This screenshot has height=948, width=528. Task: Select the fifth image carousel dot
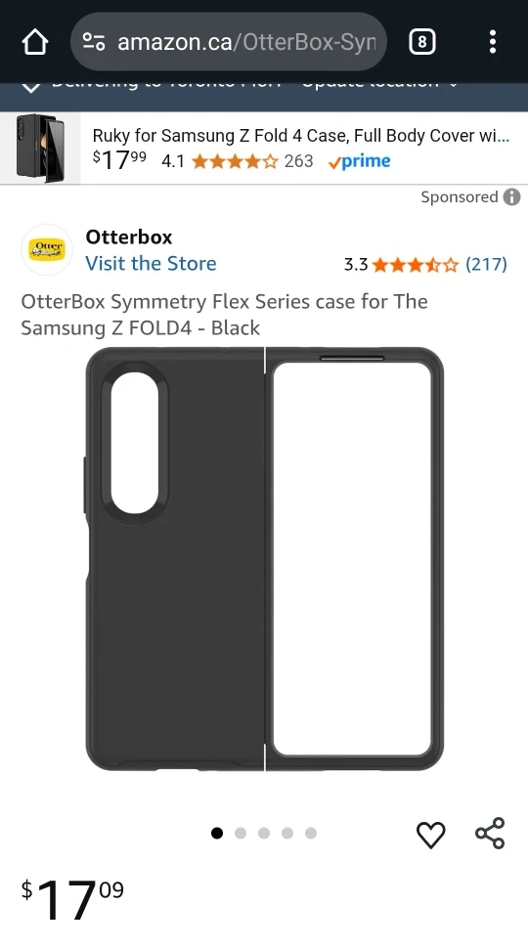pyautogui.click(x=311, y=833)
